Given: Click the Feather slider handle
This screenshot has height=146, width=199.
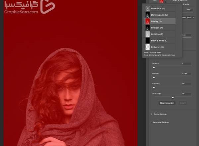Looking at the screenshot, I should (x=154, y=77).
